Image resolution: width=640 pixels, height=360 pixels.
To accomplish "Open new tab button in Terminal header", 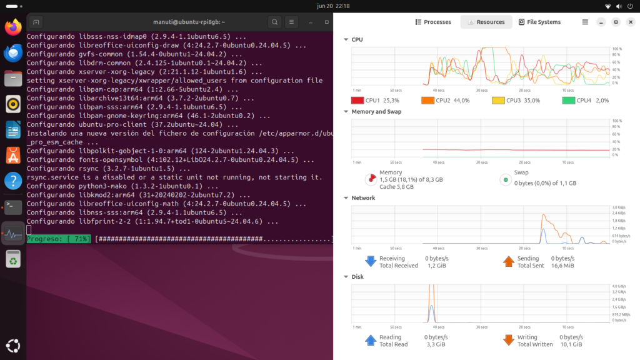I will (x=36, y=22).
